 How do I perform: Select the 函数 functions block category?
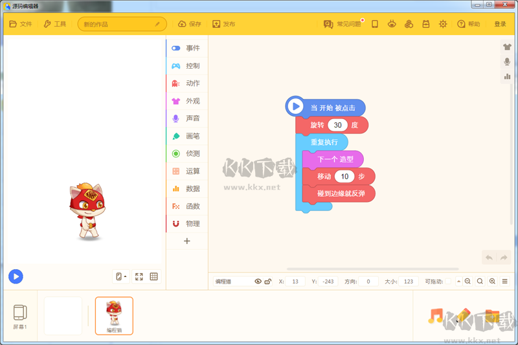pos(187,206)
